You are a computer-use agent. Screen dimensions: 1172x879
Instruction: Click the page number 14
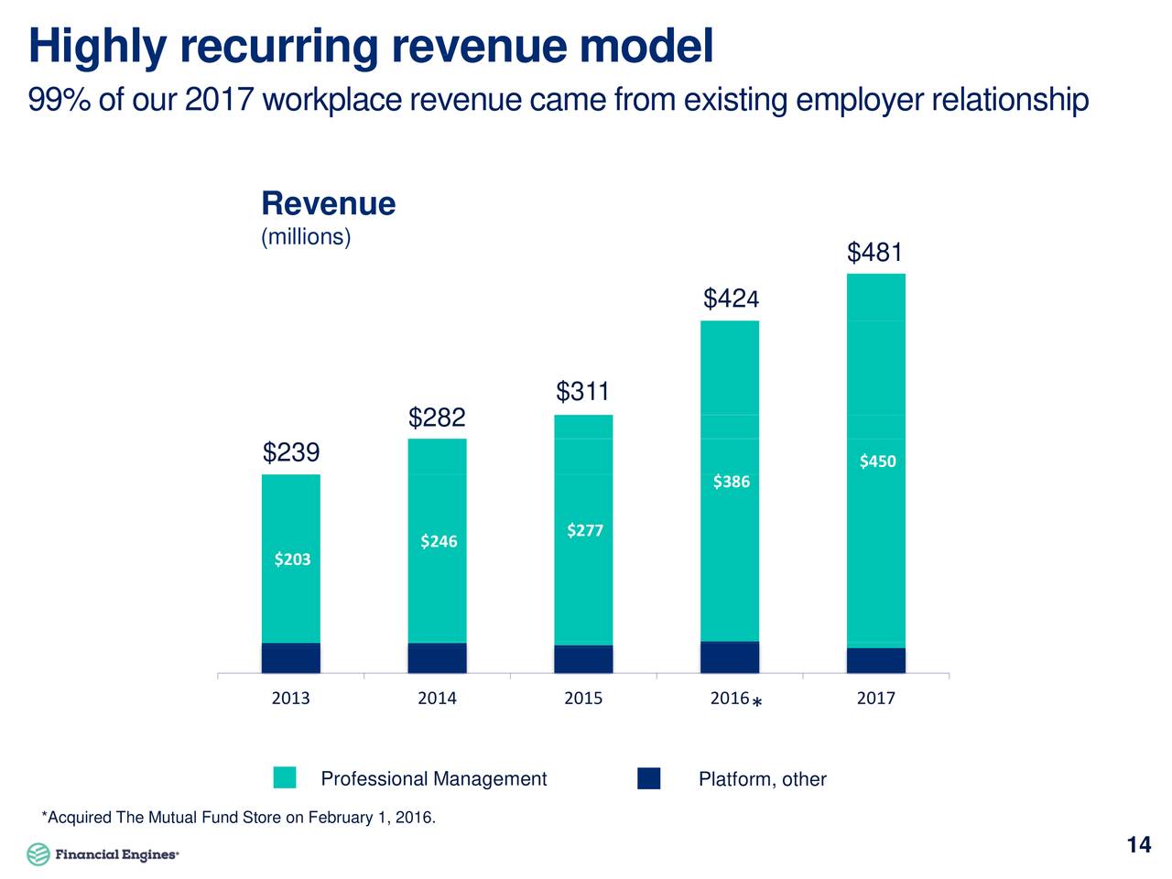pyautogui.click(x=1139, y=845)
